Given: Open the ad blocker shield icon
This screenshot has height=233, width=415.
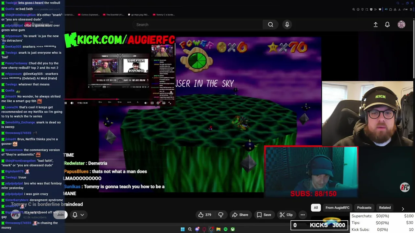Looking at the screenshot, I should 371,9.
